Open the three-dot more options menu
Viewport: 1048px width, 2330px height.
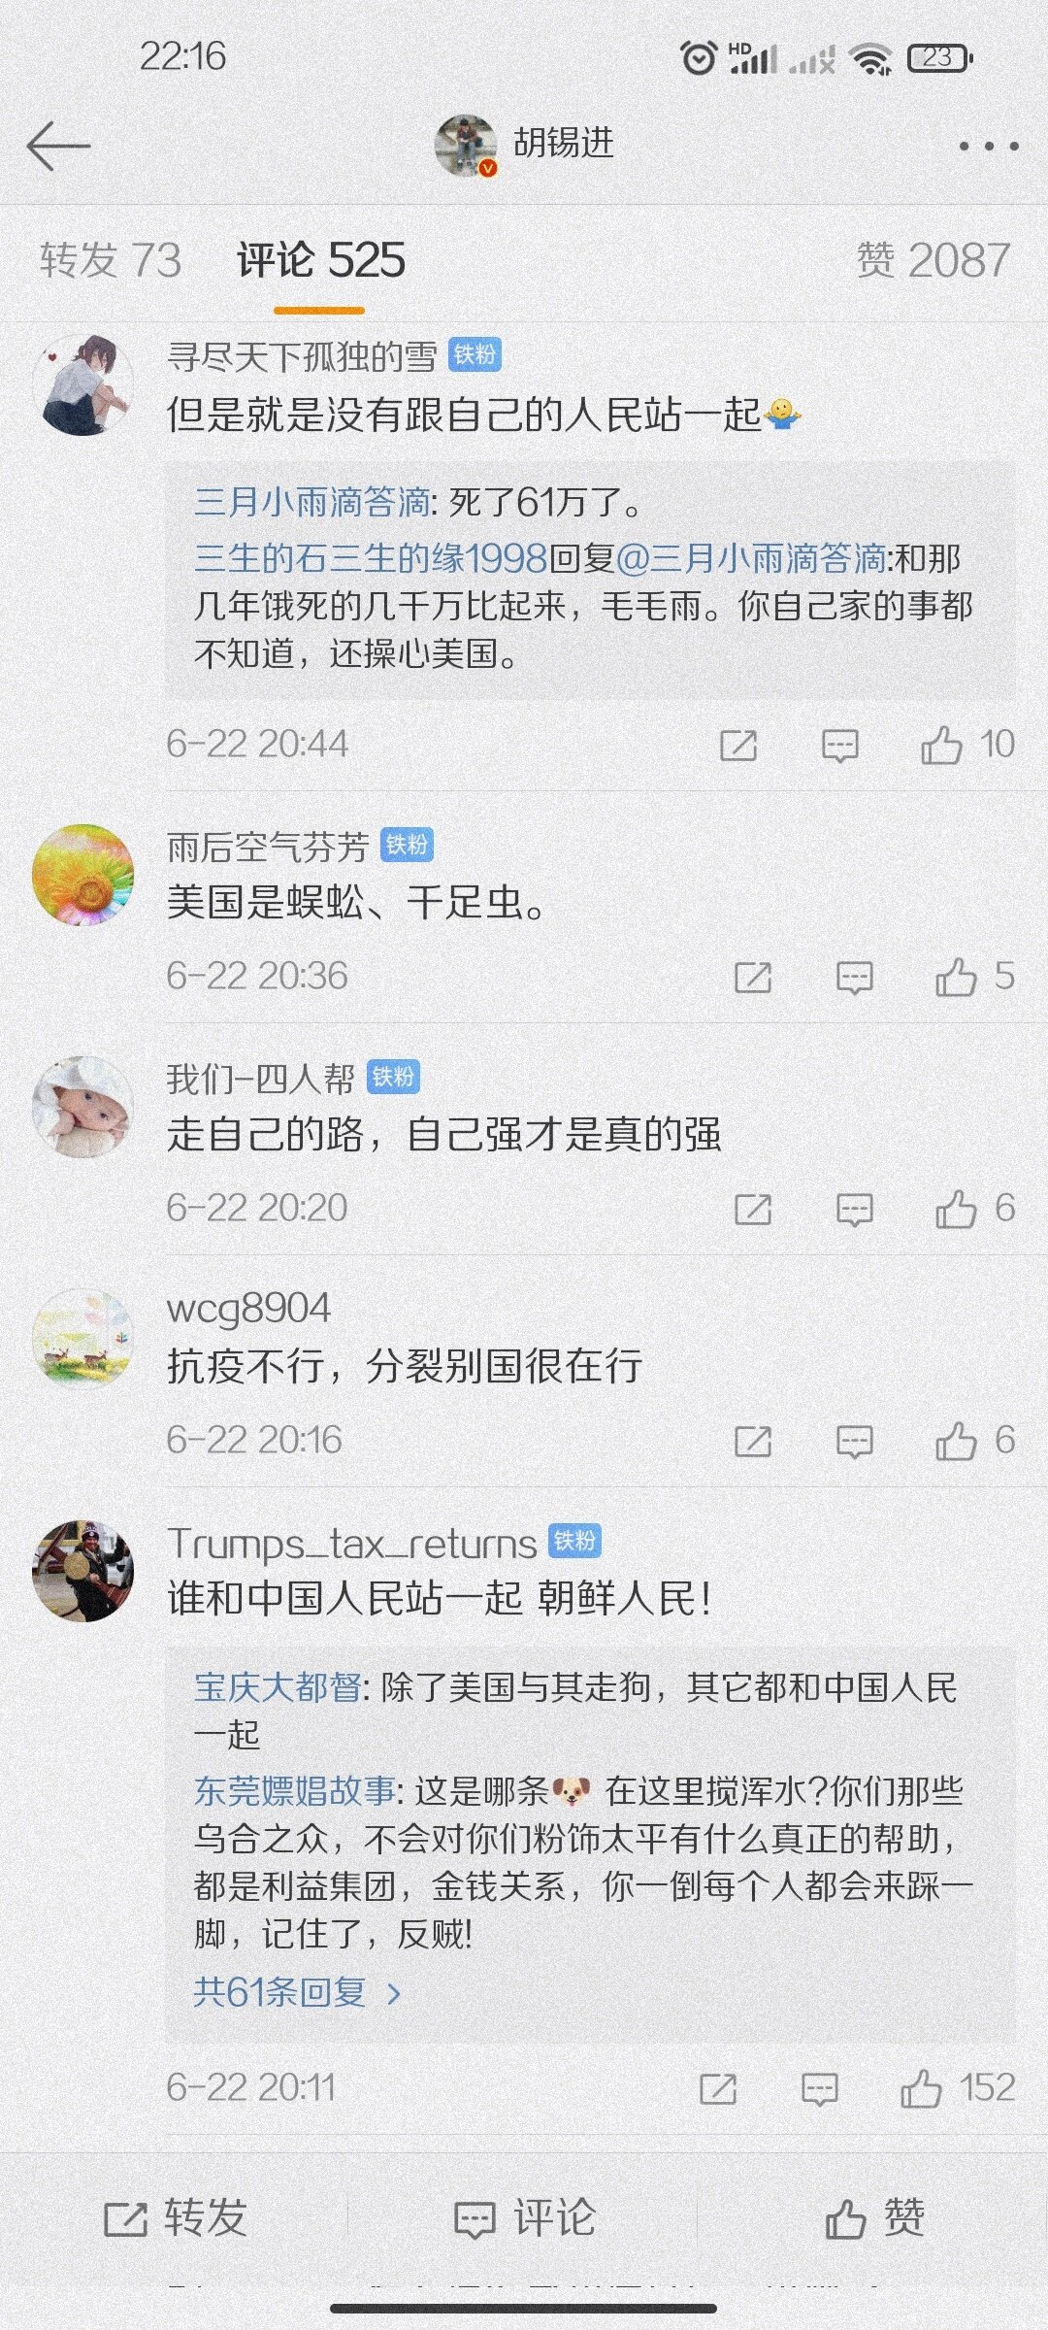[x=988, y=147]
